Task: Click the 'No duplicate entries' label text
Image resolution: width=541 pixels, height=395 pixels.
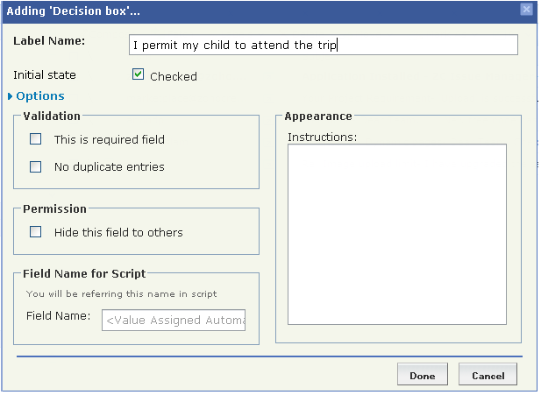Action: tap(110, 166)
